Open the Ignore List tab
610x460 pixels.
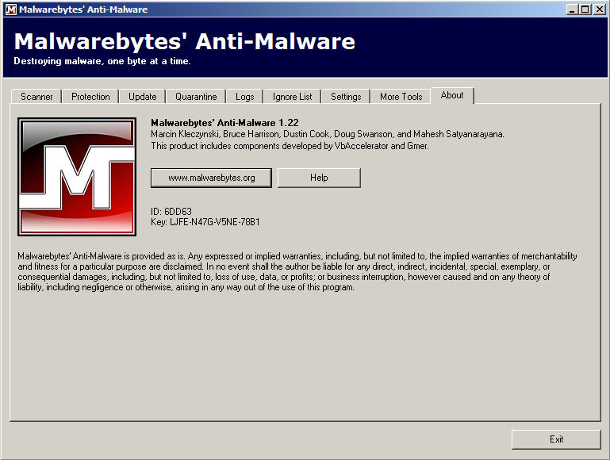point(292,97)
